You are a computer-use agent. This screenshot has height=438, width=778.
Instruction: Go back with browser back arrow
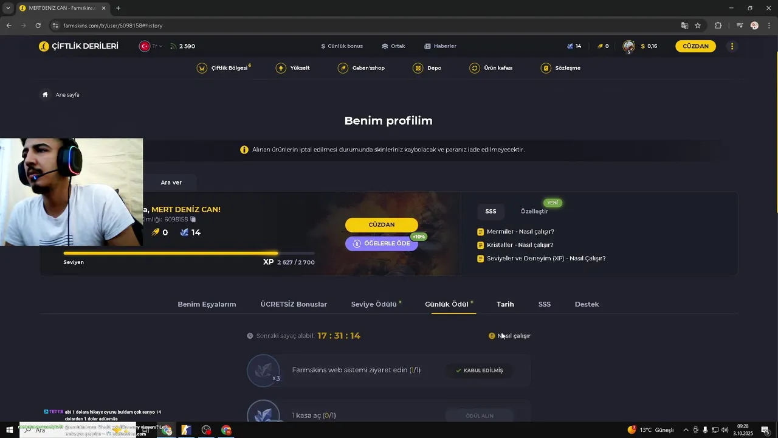(x=9, y=26)
